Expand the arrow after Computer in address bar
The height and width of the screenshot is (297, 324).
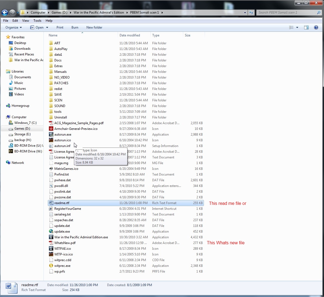tap(49, 12)
